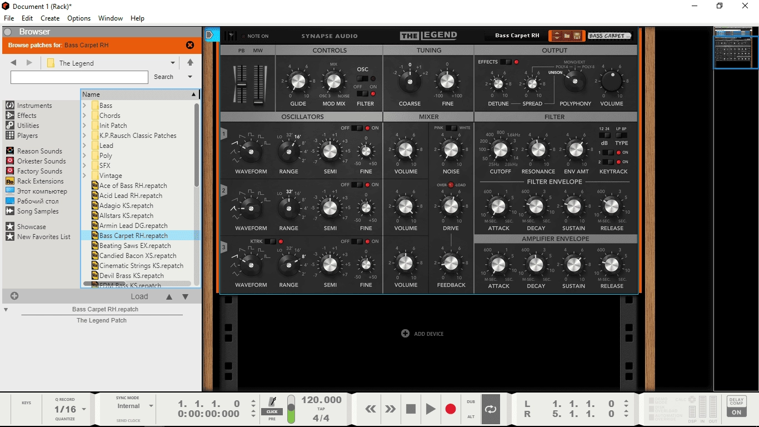Click the mod wheel MW slider
Screen dimensions: 759x427
click(x=258, y=85)
